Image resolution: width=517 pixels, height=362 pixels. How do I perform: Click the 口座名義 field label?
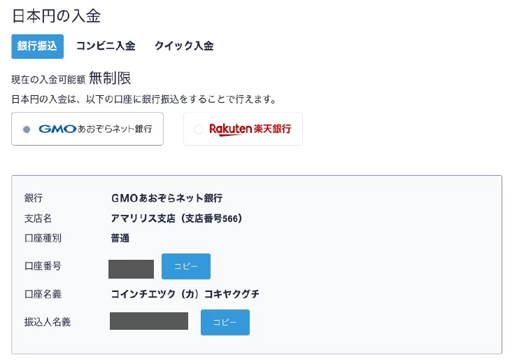(43, 294)
